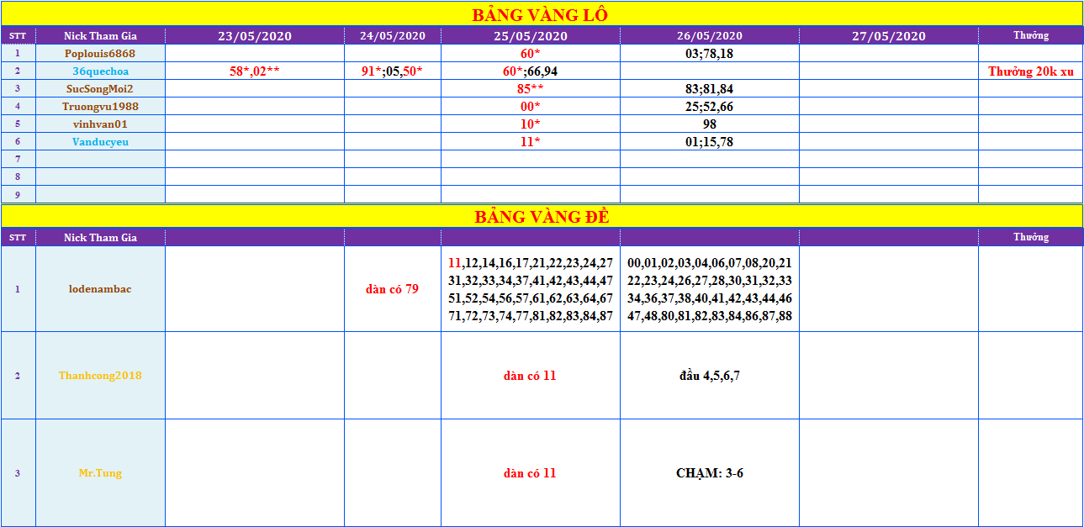Select the nick SucSongMoi2
The height and width of the screenshot is (527, 1084).
(100, 88)
